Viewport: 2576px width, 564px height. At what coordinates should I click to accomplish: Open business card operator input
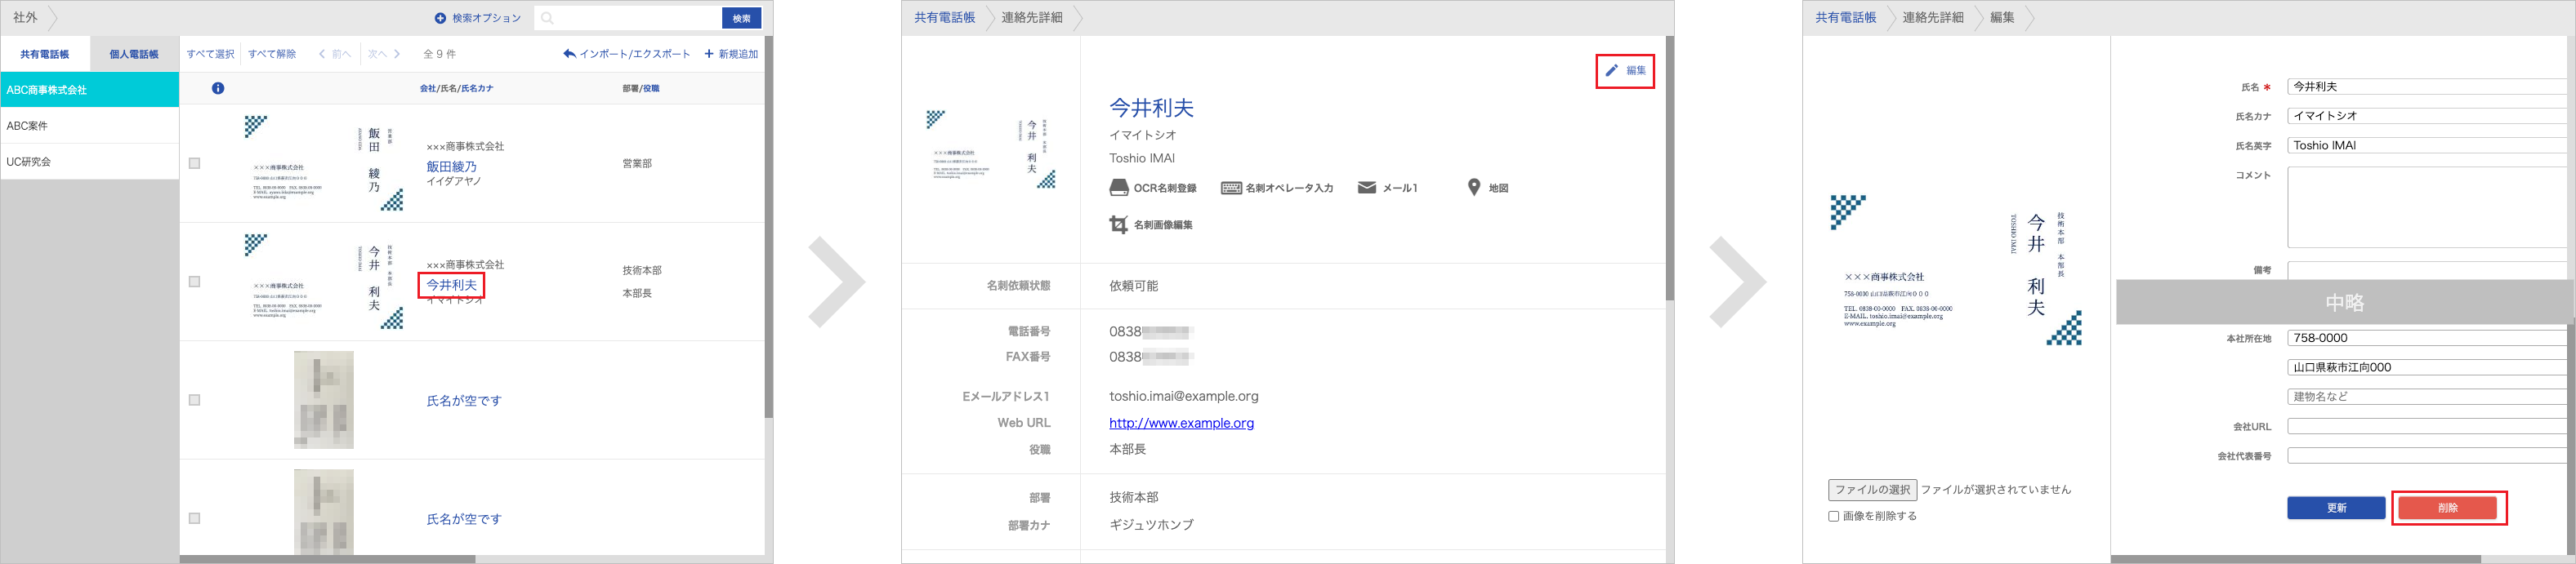pos(1231,188)
